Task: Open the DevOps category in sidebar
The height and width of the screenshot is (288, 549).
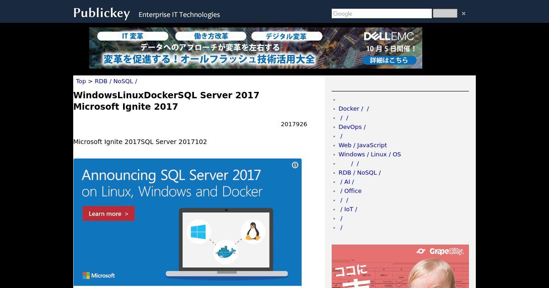Action: pyautogui.click(x=352, y=127)
